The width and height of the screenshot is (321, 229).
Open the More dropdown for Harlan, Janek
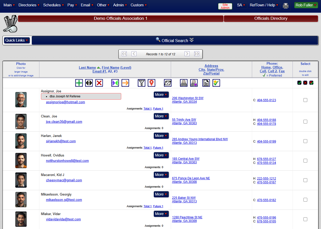[161, 136]
